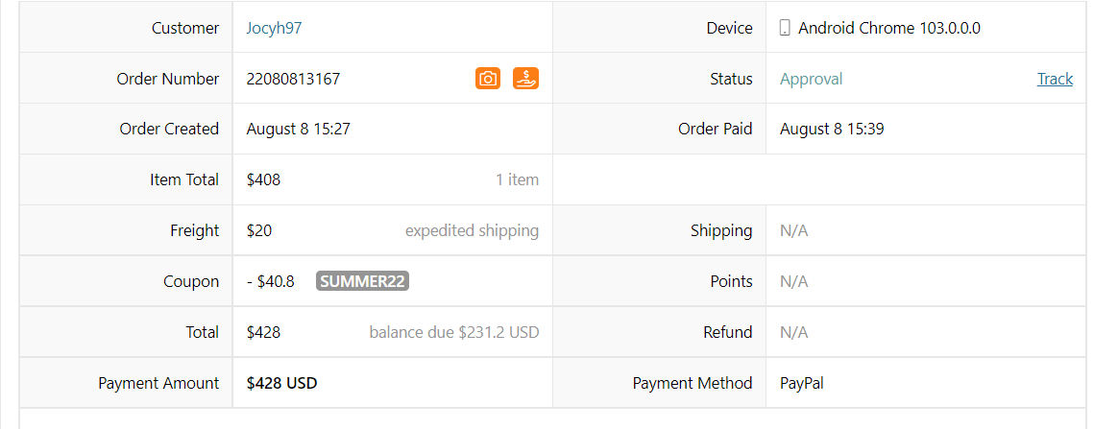Click the Approval status text
The height and width of the screenshot is (429, 1094).
[812, 79]
